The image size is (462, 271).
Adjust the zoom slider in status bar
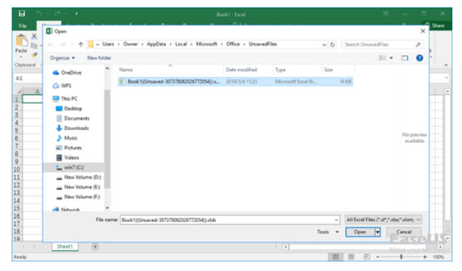click(x=401, y=257)
